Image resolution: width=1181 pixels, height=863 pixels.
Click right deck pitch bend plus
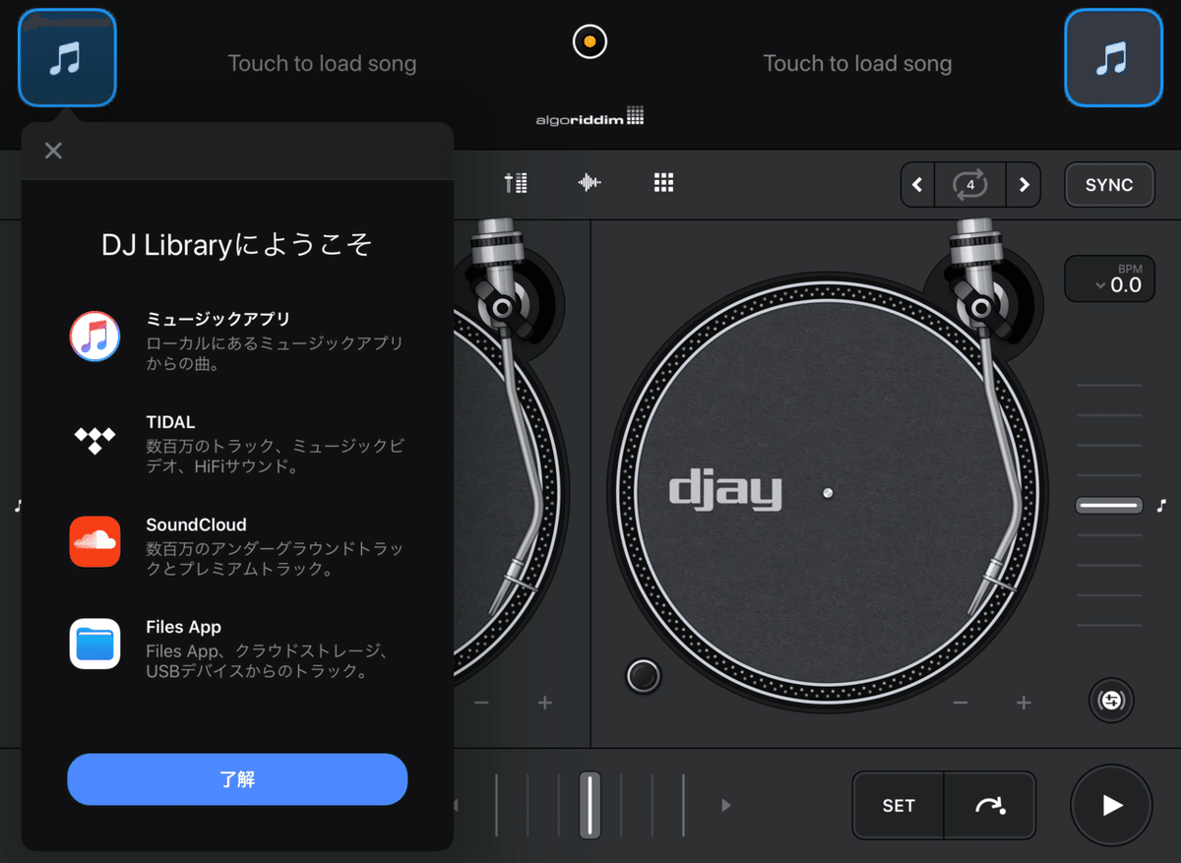(1024, 703)
